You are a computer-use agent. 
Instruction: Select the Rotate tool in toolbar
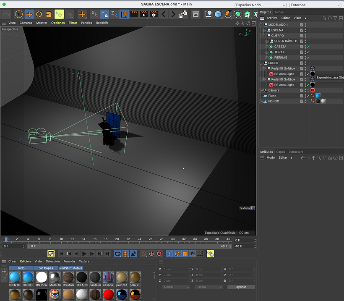[39, 15]
